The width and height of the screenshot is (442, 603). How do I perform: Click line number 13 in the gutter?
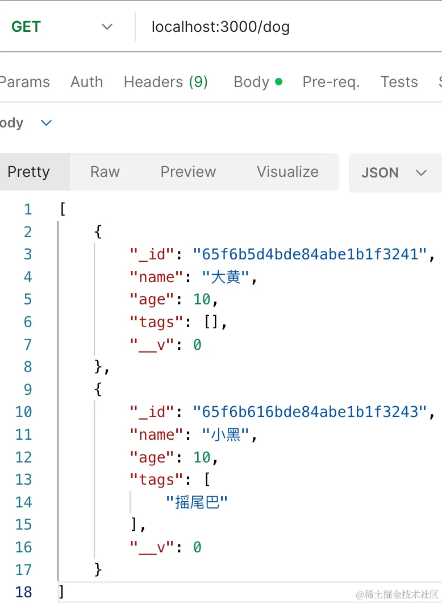point(23,480)
